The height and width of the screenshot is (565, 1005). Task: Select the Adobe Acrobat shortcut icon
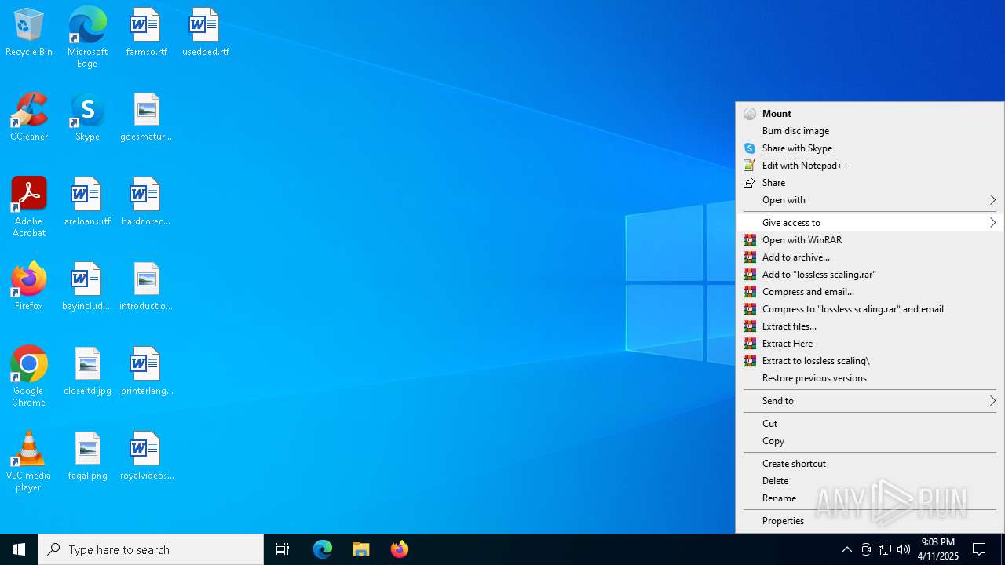[29, 207]
